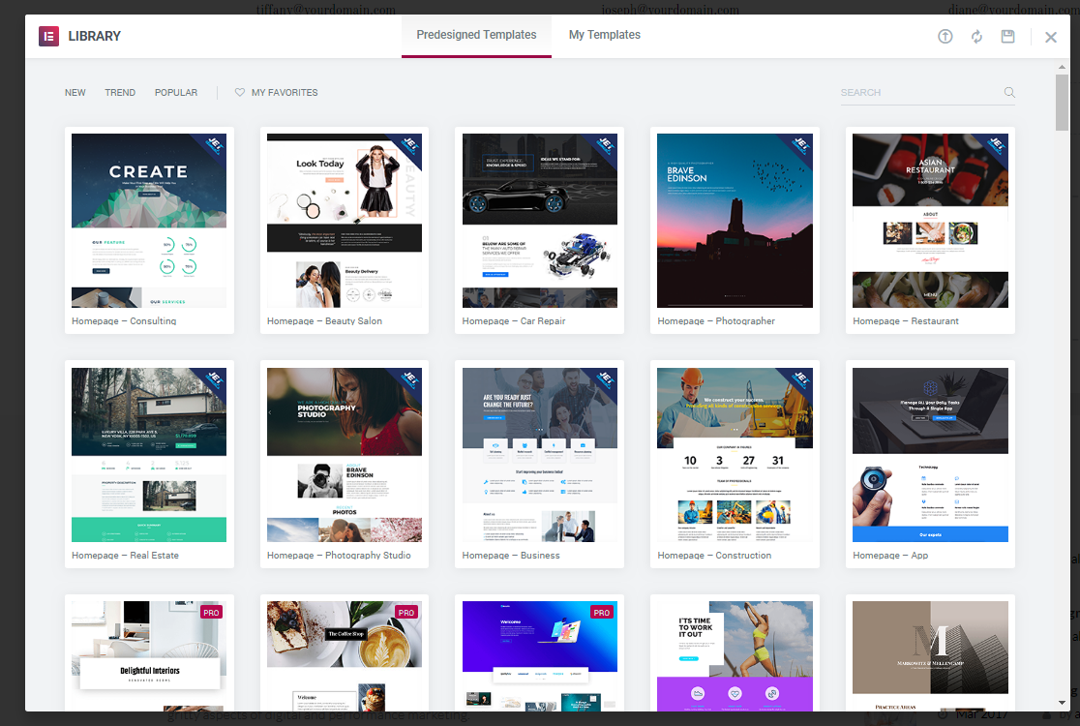Filter templates by TREND
1080x726 pixels.
click(x=120, y=93)
